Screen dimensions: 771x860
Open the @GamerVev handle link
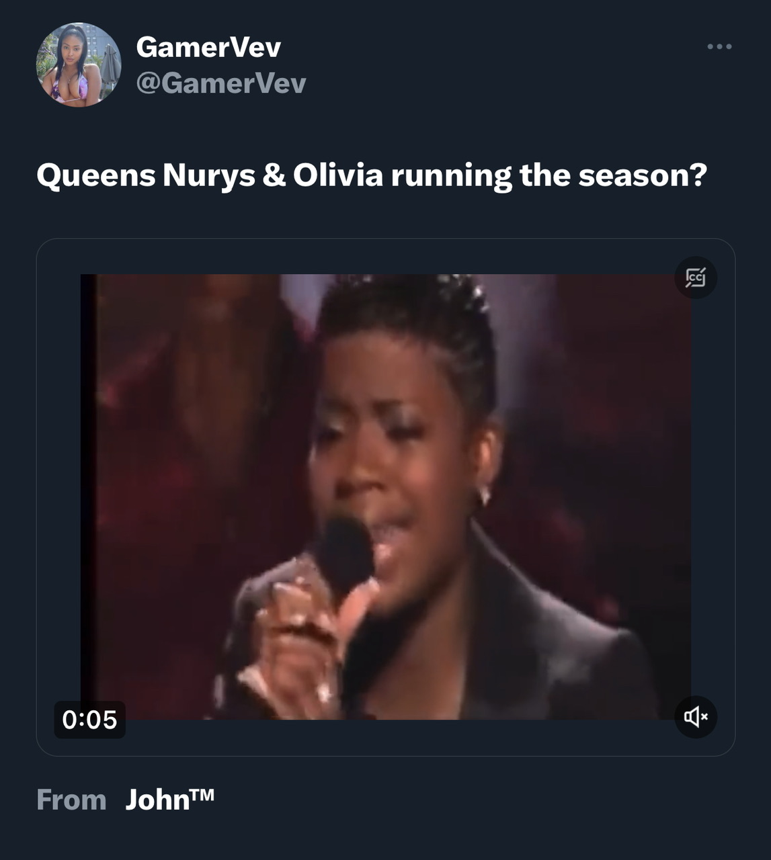221,83
